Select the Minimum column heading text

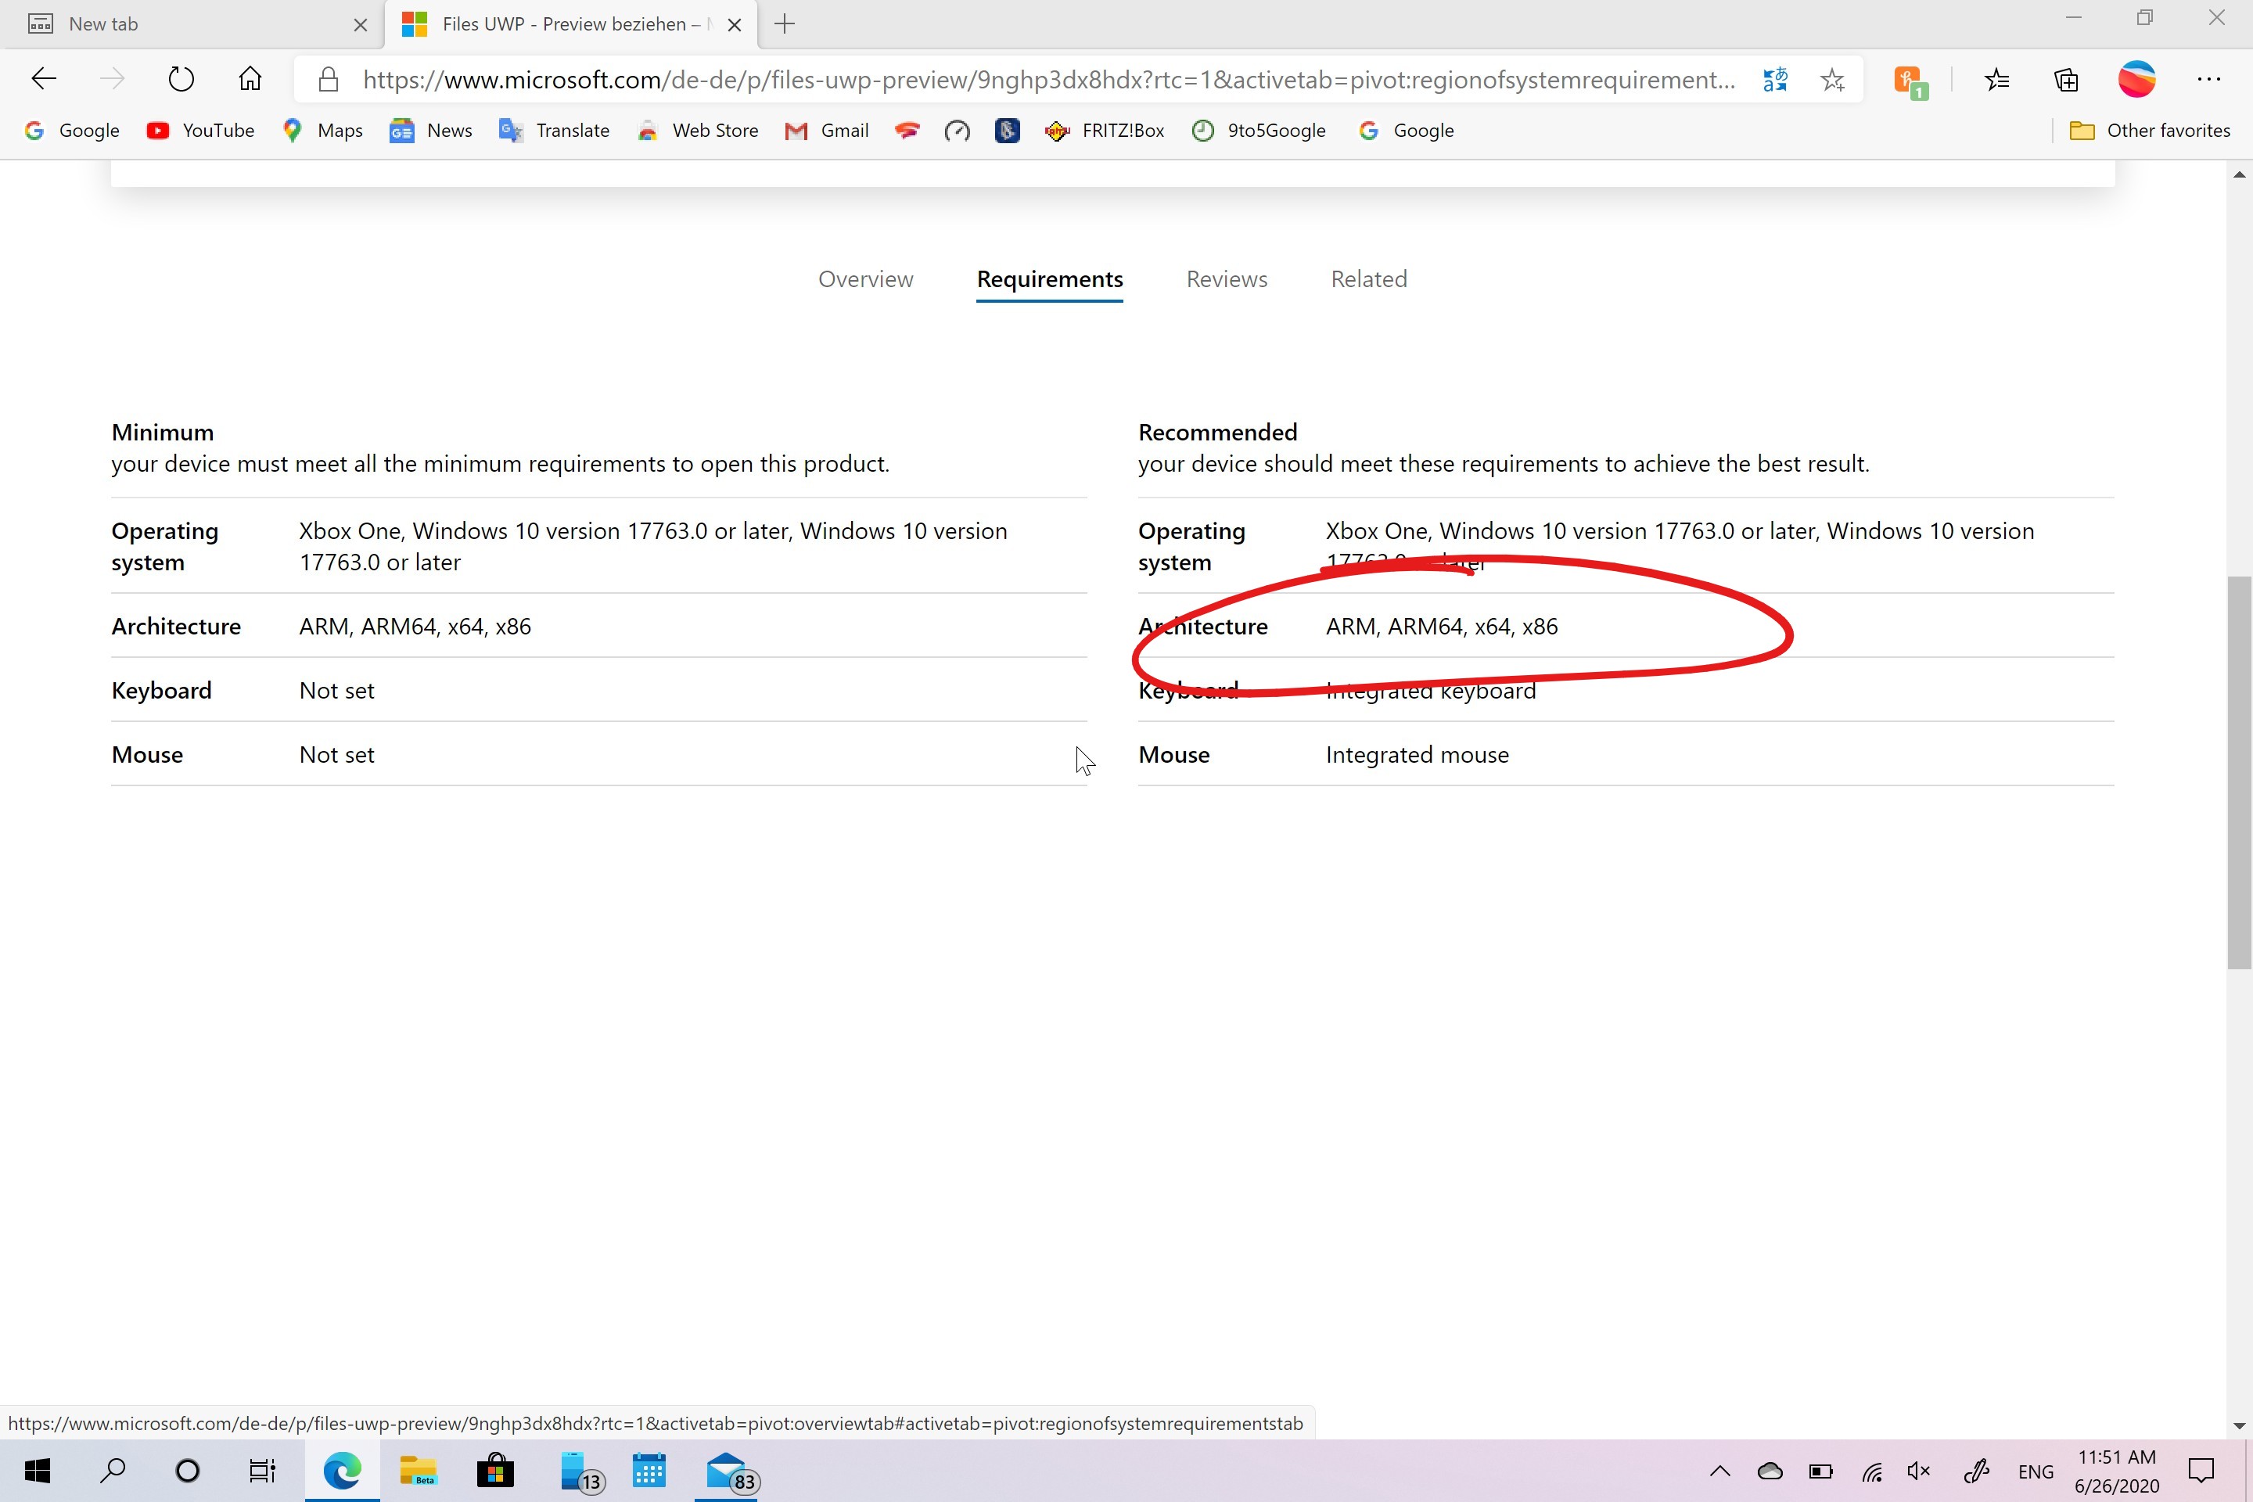(x=163, y=432)
